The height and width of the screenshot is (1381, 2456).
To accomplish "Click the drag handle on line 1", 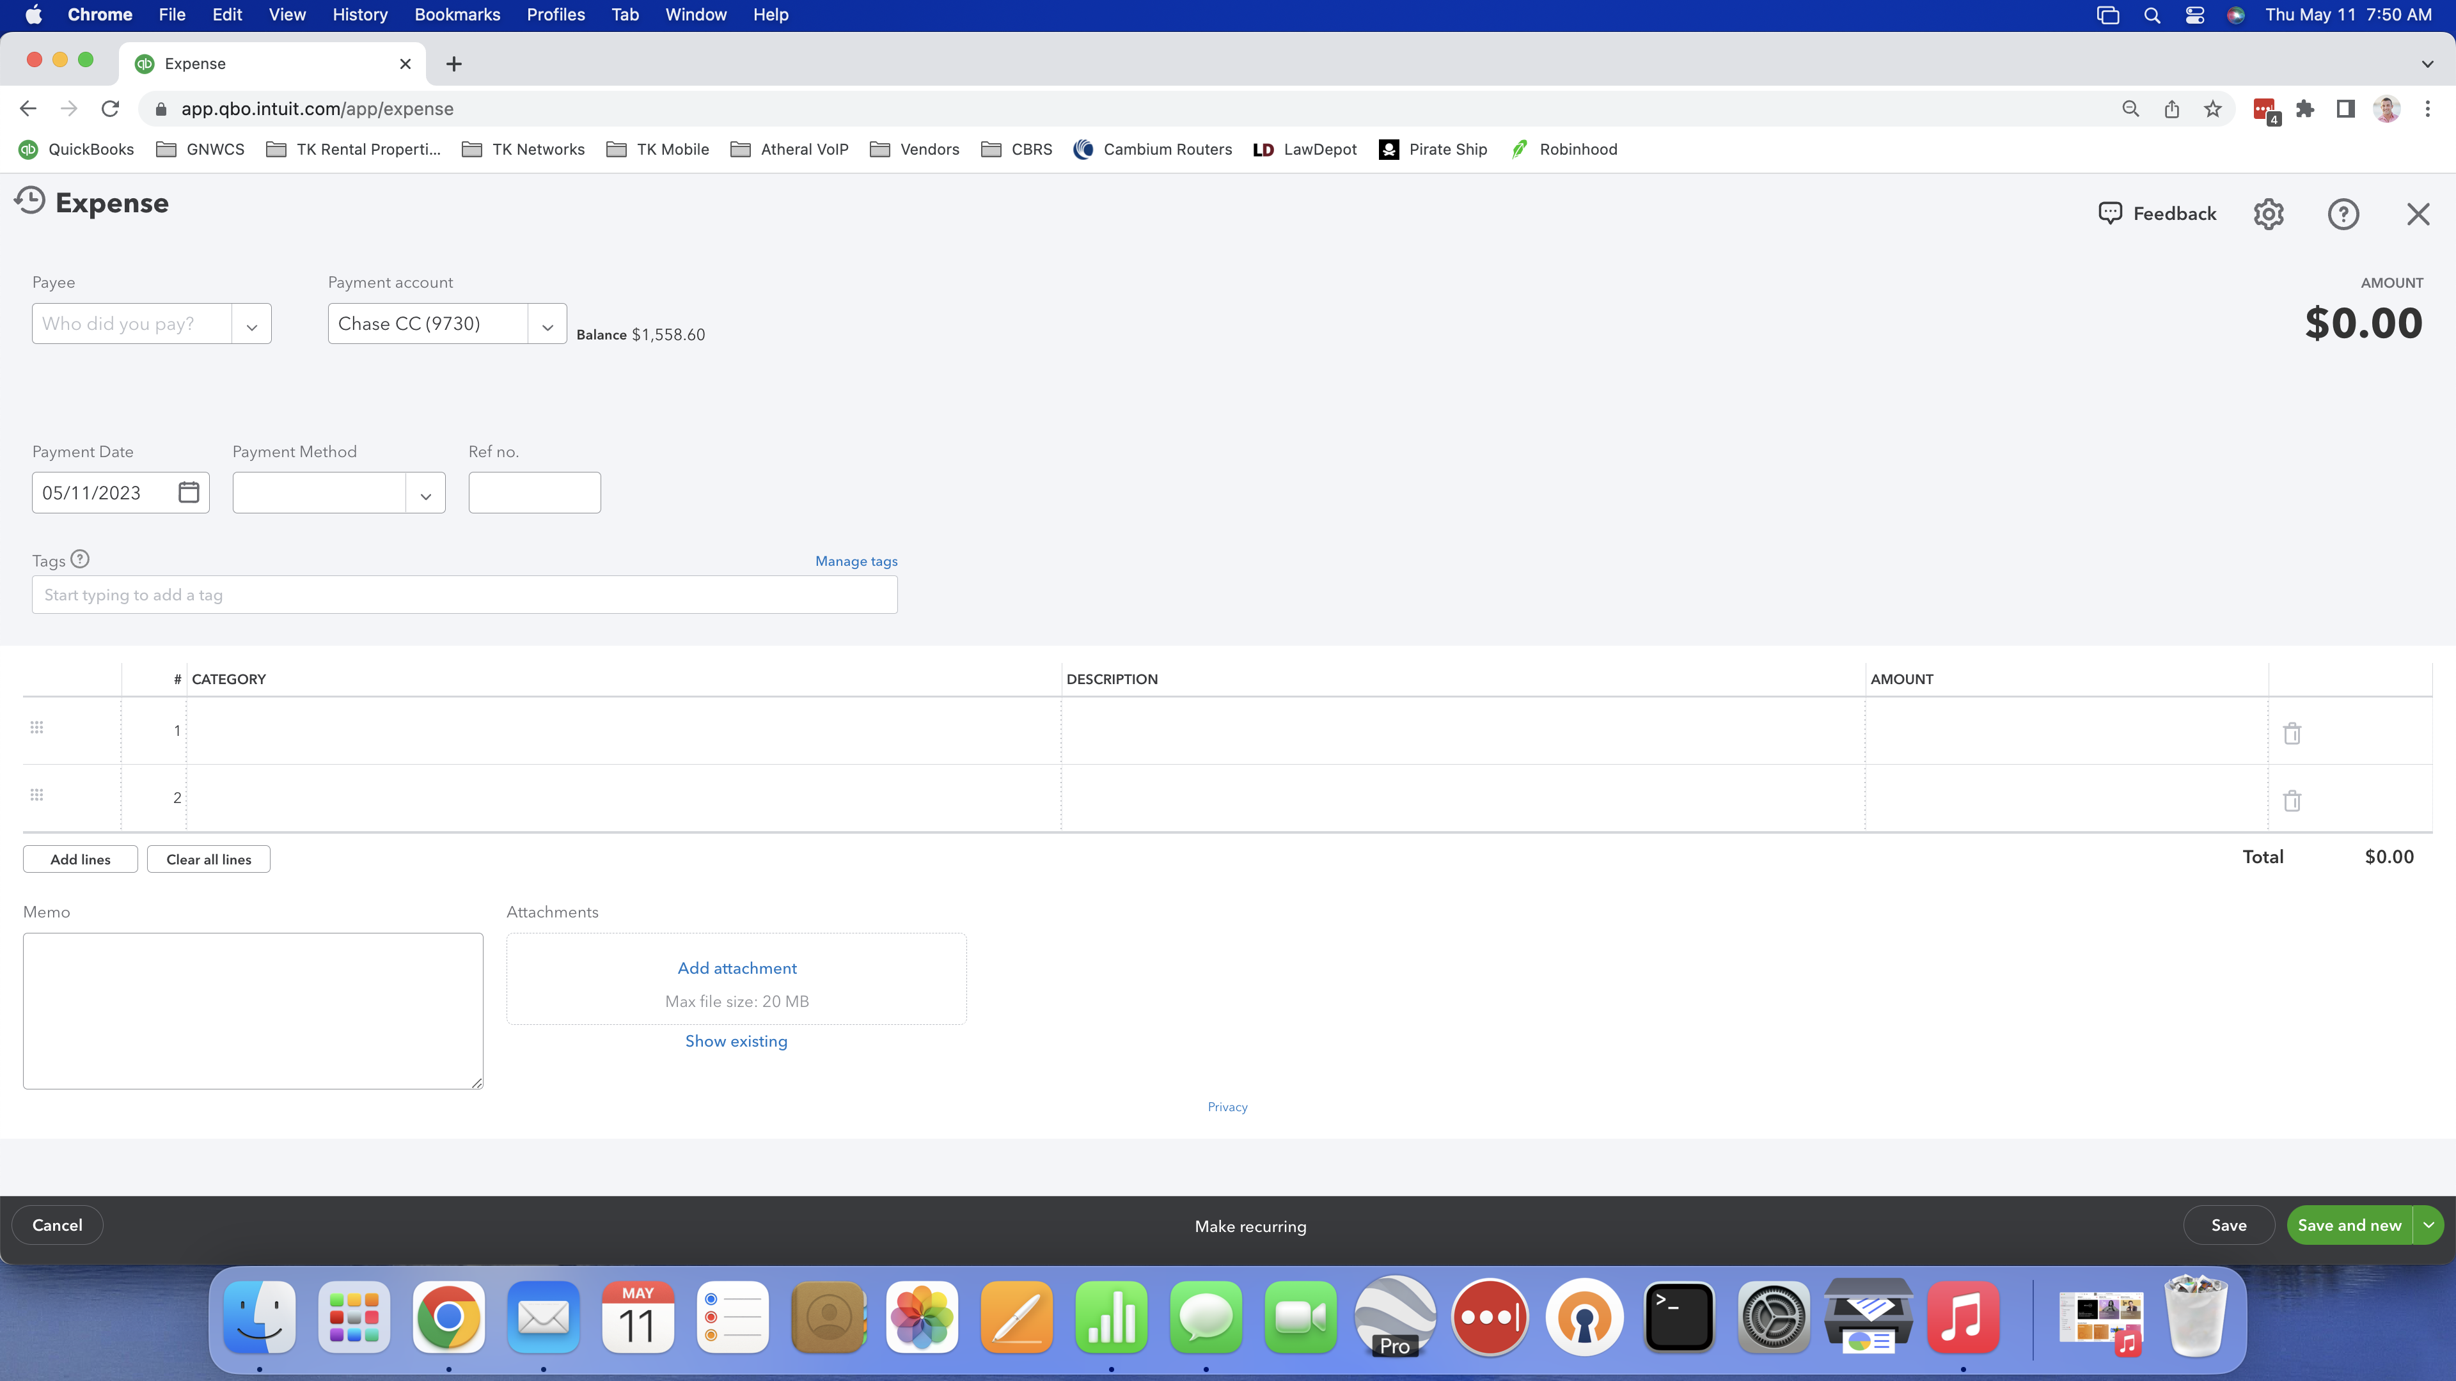I will 36,727.
